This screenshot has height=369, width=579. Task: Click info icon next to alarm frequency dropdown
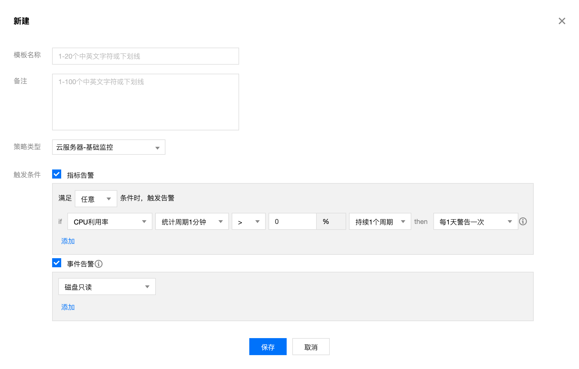pyautogui.click(x=523, y=221)
